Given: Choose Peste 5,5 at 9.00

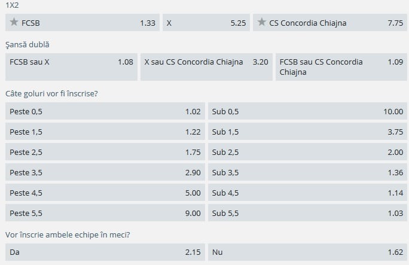Looking at the screenshot, I should pos(105,213).
